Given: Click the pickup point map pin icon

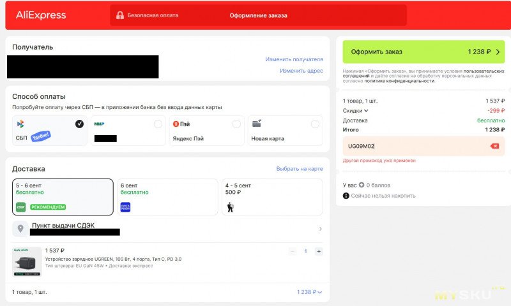Looking at the screenshot, I should [20, 229].
